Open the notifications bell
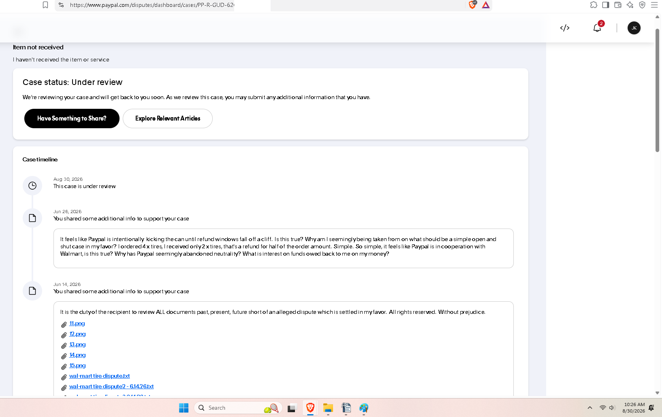The width and height of the screenshot is (662, 417). pos(597,28)
